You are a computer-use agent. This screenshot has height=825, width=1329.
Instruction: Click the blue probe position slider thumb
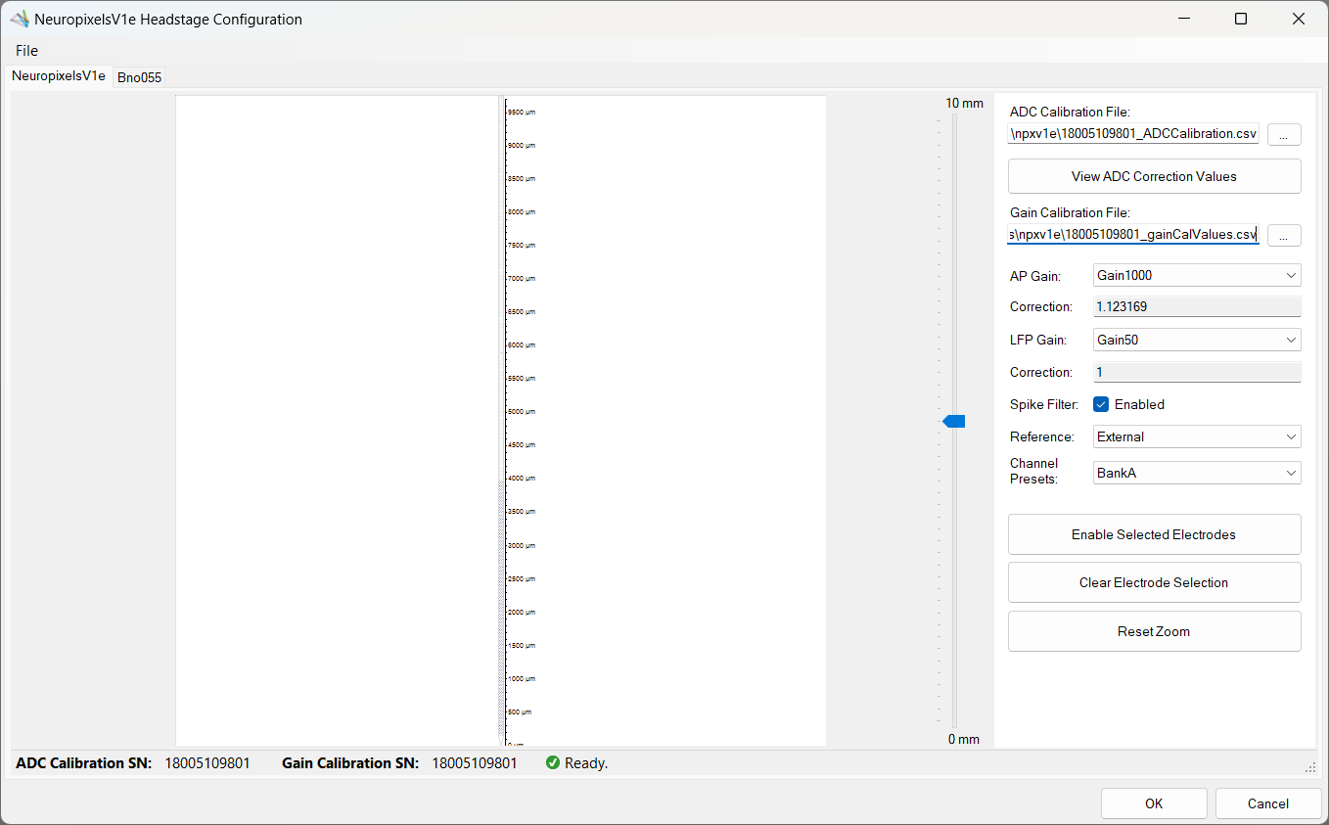coord(954,421)
